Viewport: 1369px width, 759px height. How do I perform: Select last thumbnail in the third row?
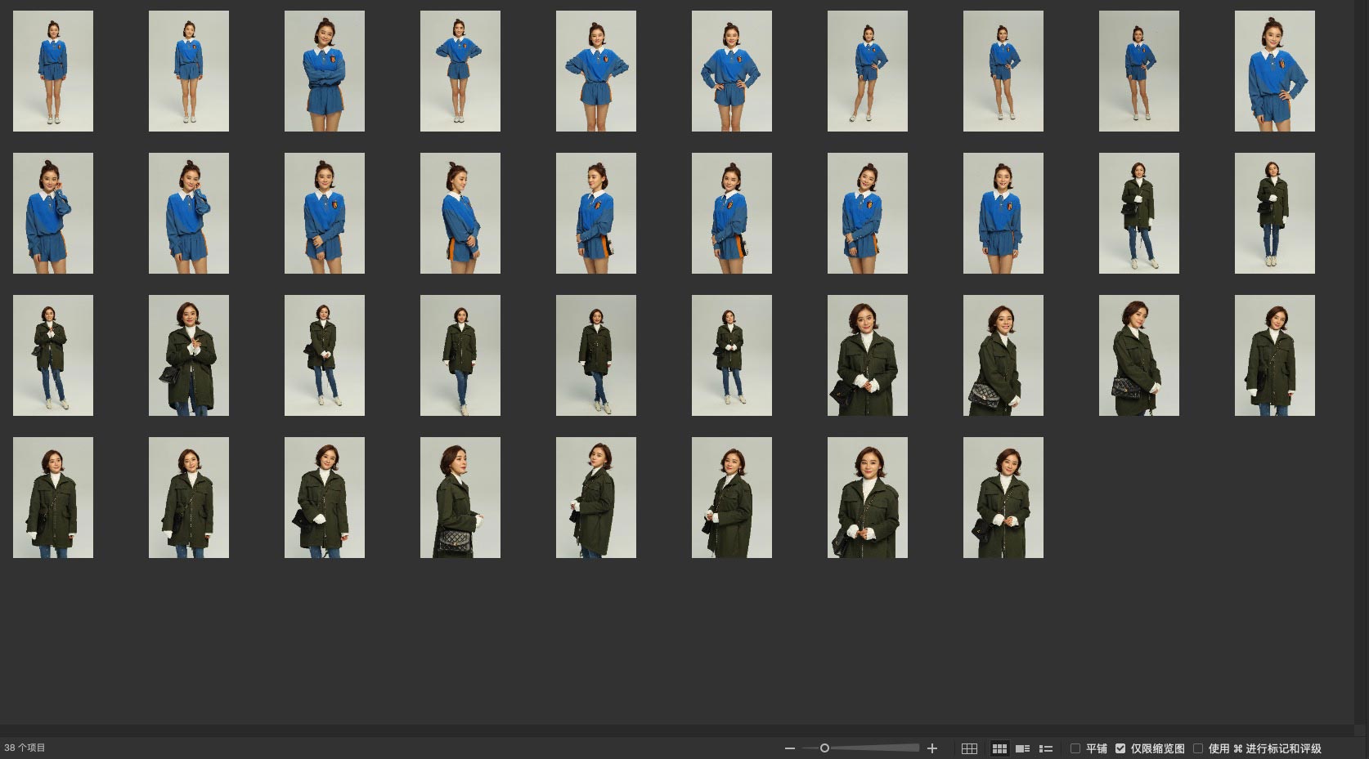tap(1275, 355)
